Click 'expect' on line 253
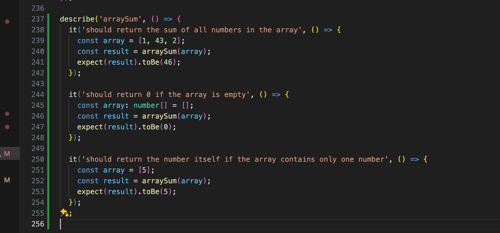Viewport: 500px width, 233px height. [90, 192]
